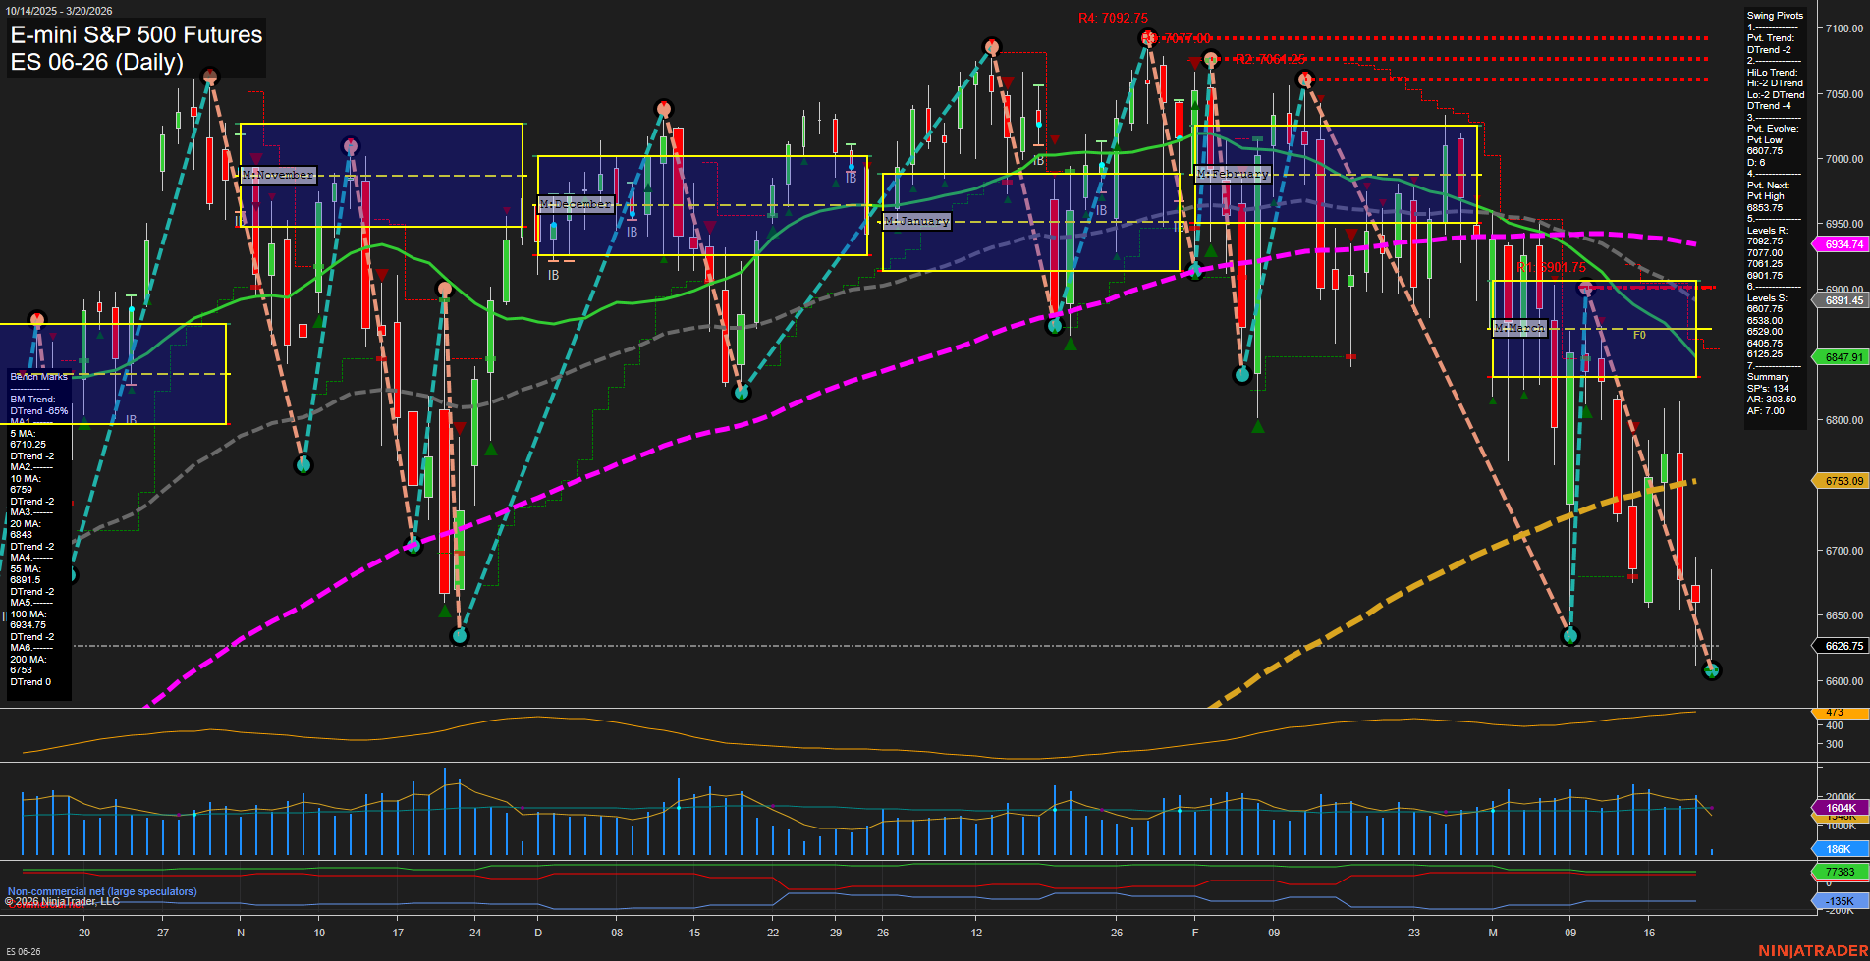This screenshot has width=1870, height=961.
Task: Select the K-January month tab label
Action: tap(917, 221)
